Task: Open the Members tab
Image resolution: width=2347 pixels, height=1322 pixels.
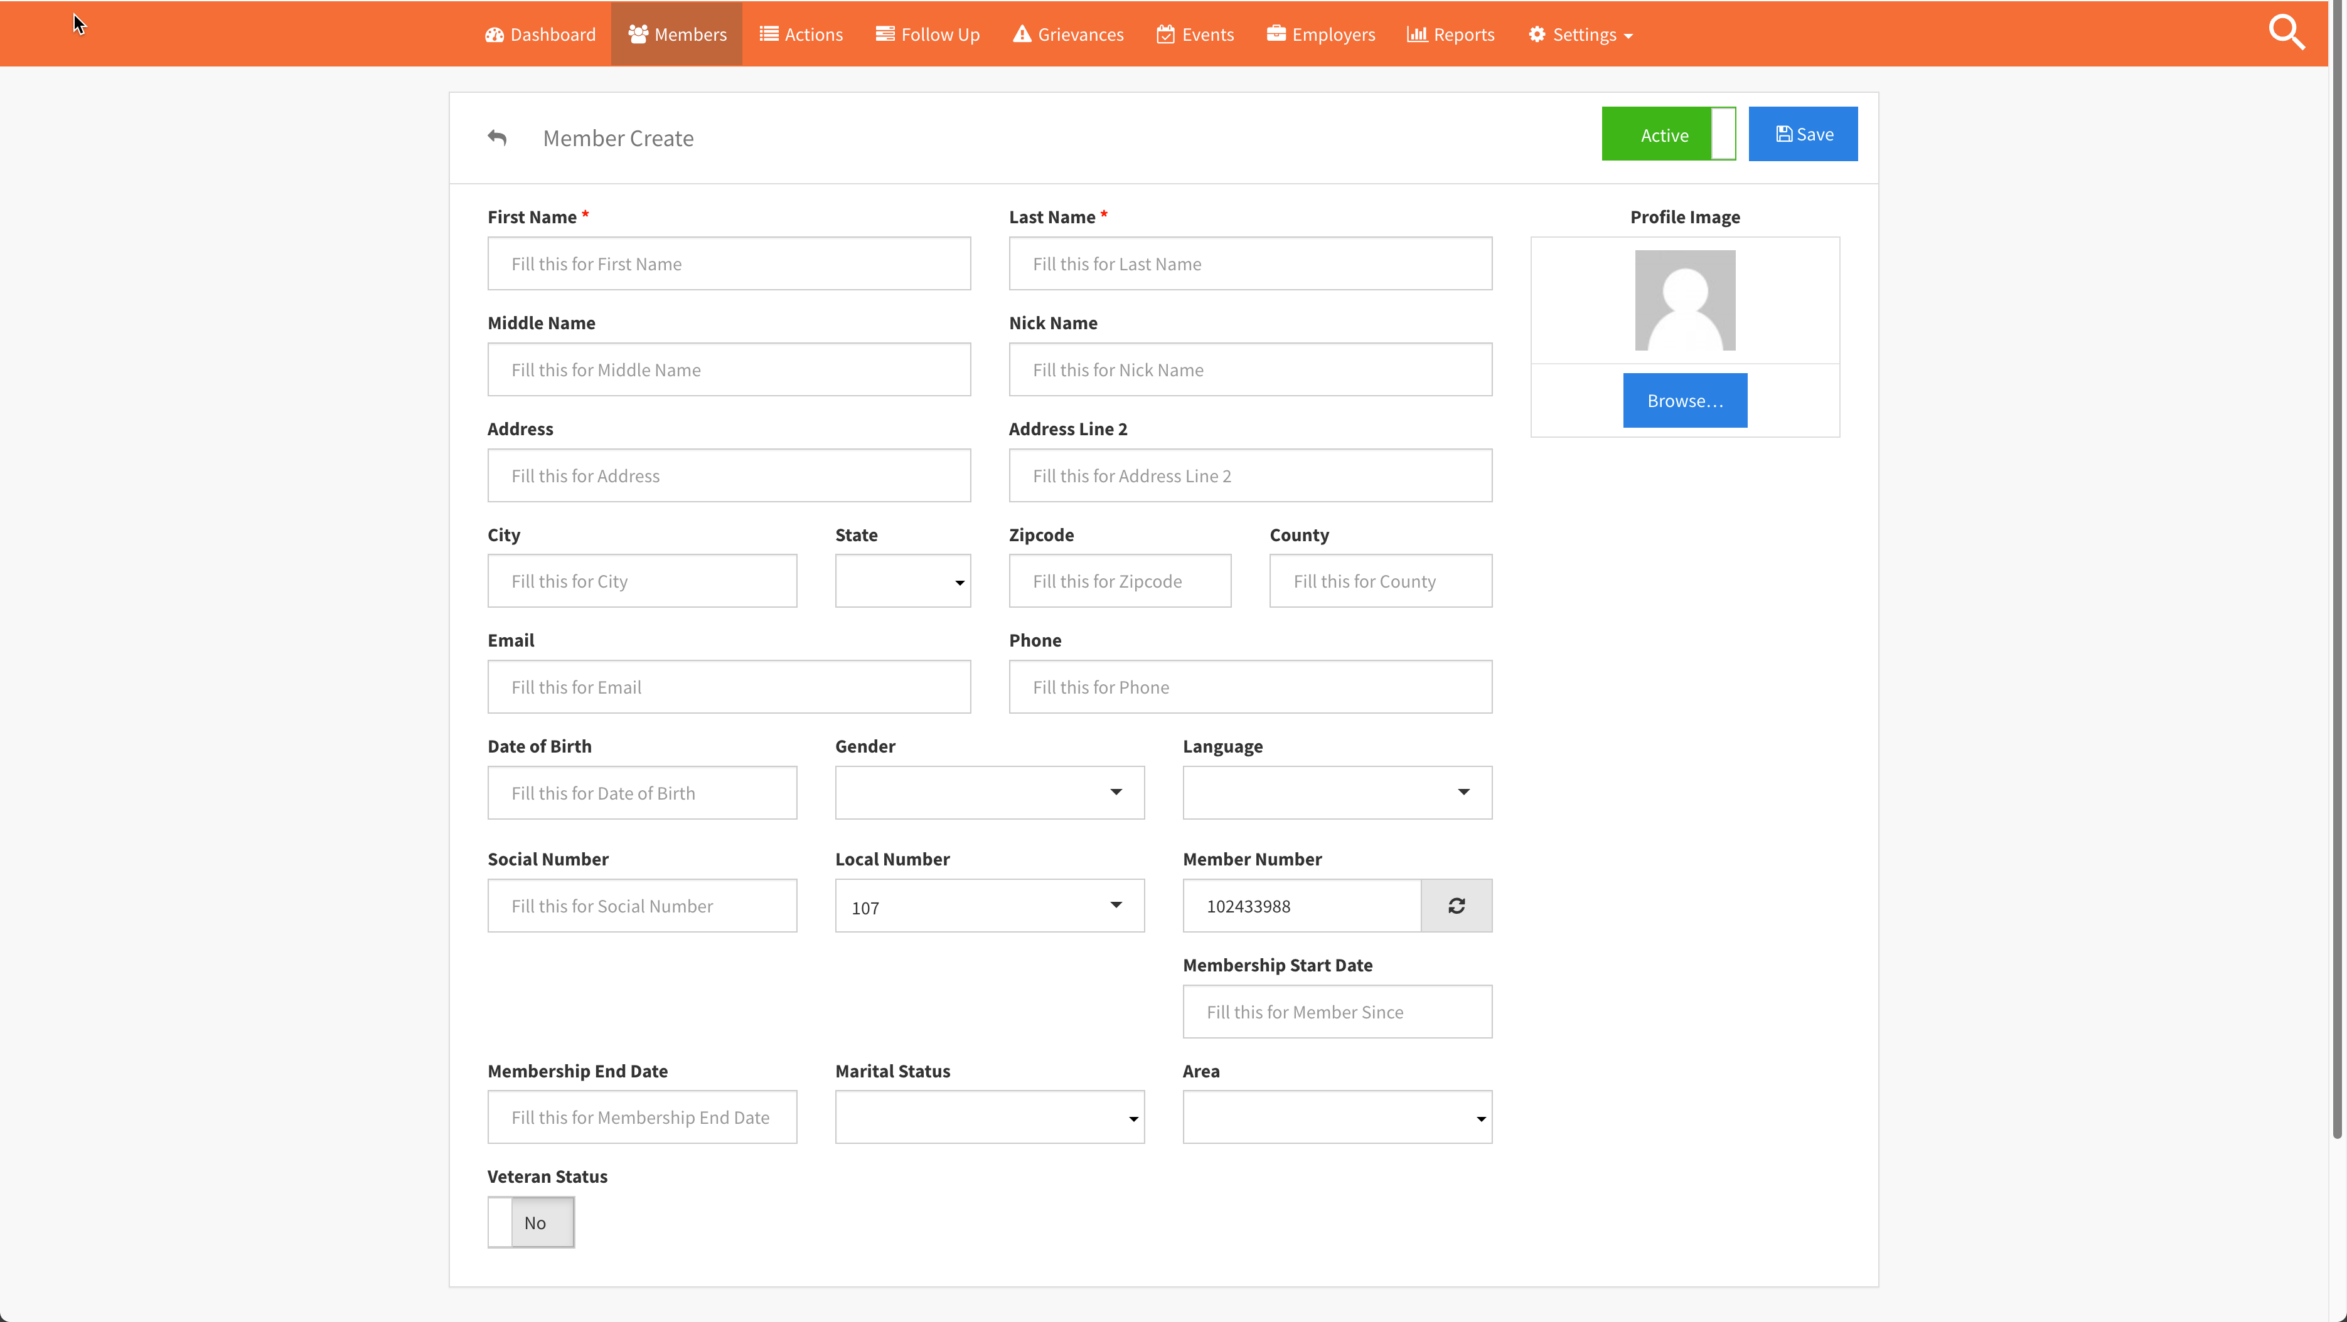Action: [677, 34]
